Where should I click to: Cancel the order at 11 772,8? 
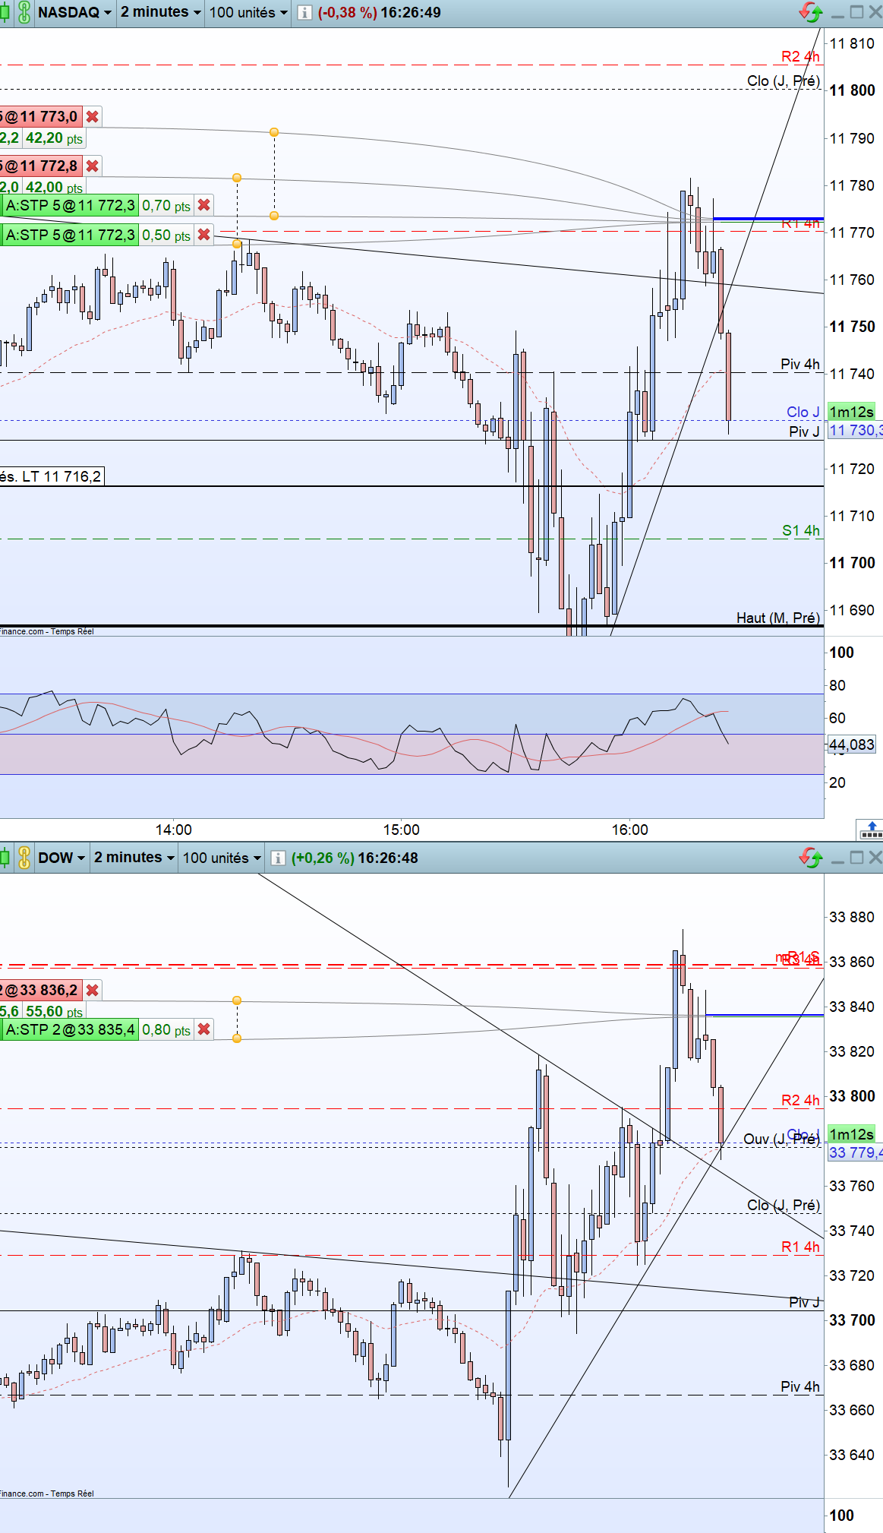coord(93,166)
